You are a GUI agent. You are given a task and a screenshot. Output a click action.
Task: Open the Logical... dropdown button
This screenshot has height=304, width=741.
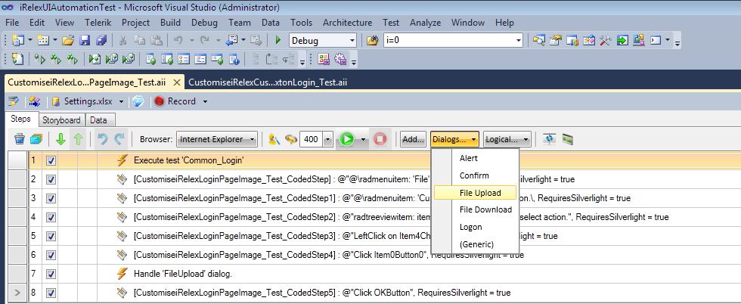[507, 139]
